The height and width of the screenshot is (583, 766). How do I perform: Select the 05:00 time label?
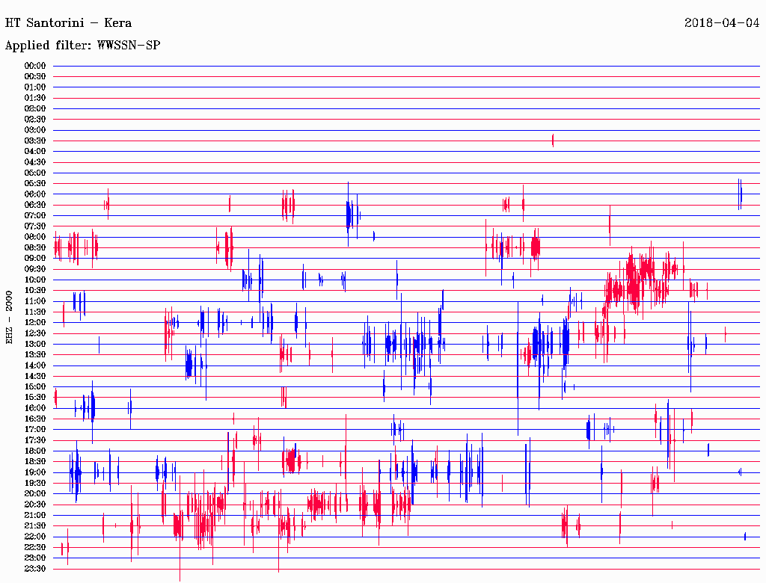[x=35, y=173]
